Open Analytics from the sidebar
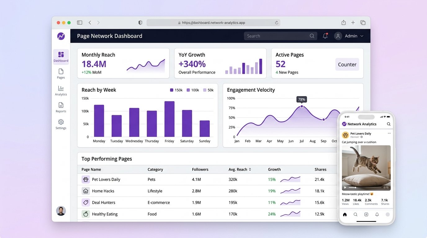Viewport: 427px width, 238px height. coord(61,90)
